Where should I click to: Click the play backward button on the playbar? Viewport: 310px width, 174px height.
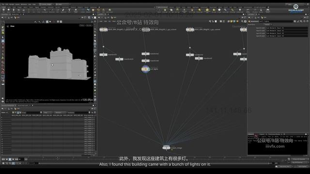coord(7,159)
